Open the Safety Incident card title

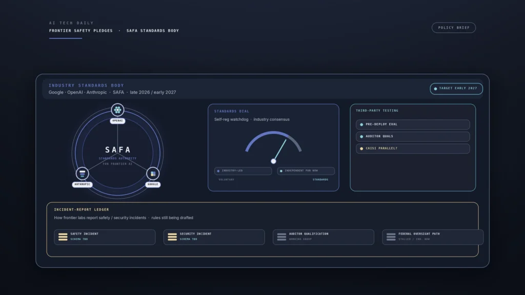[85, 234]
